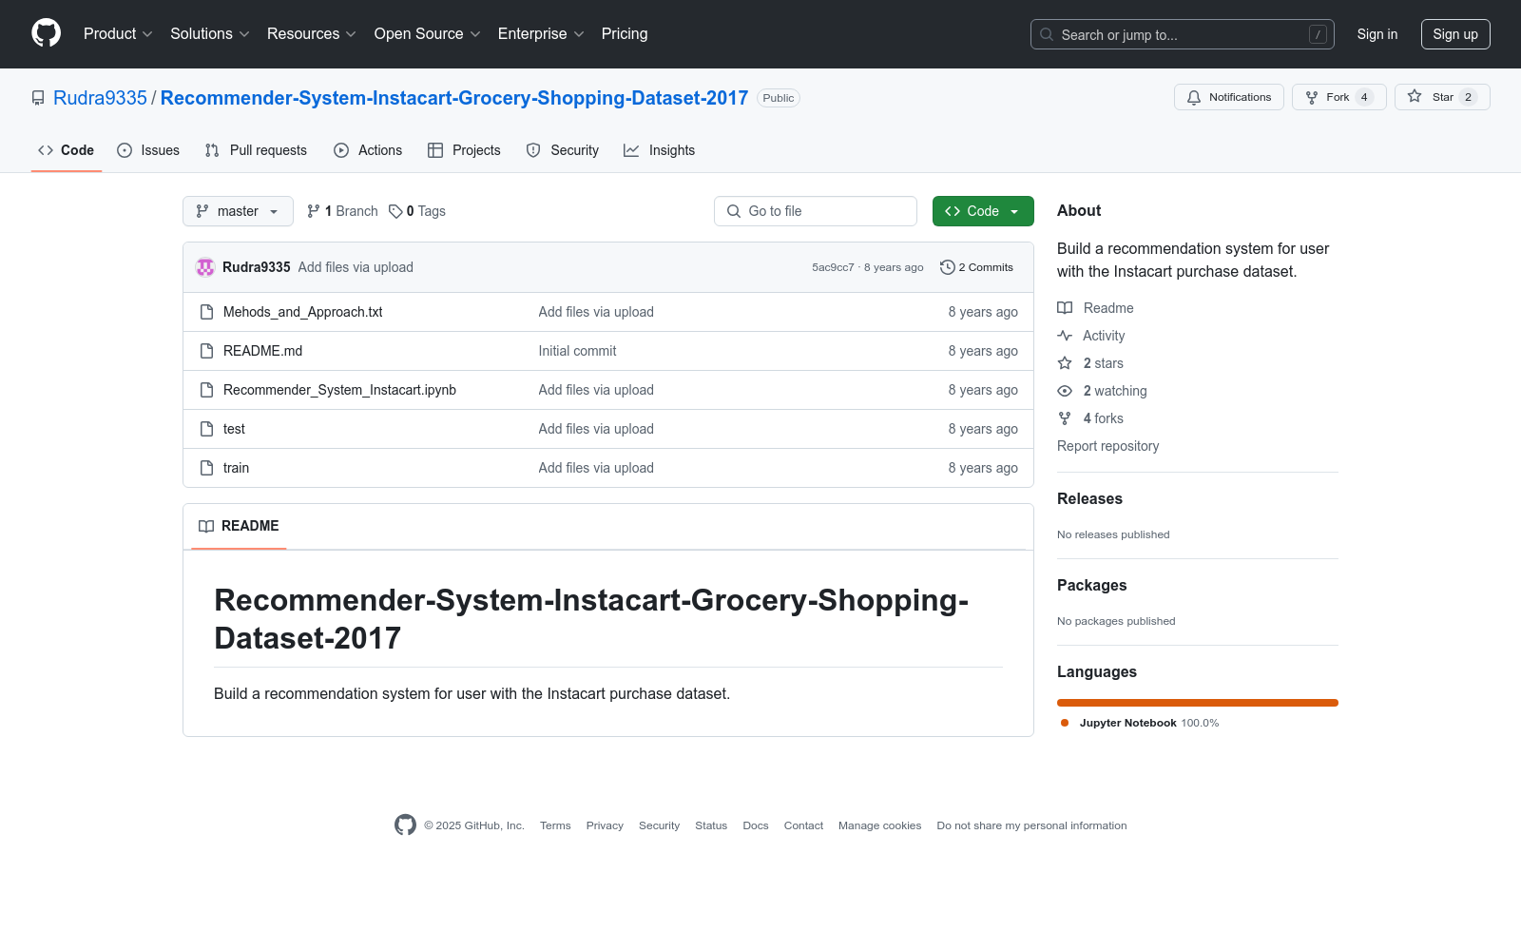Click the Go to file input
The image size is (1521, 951).
(816, 211)
